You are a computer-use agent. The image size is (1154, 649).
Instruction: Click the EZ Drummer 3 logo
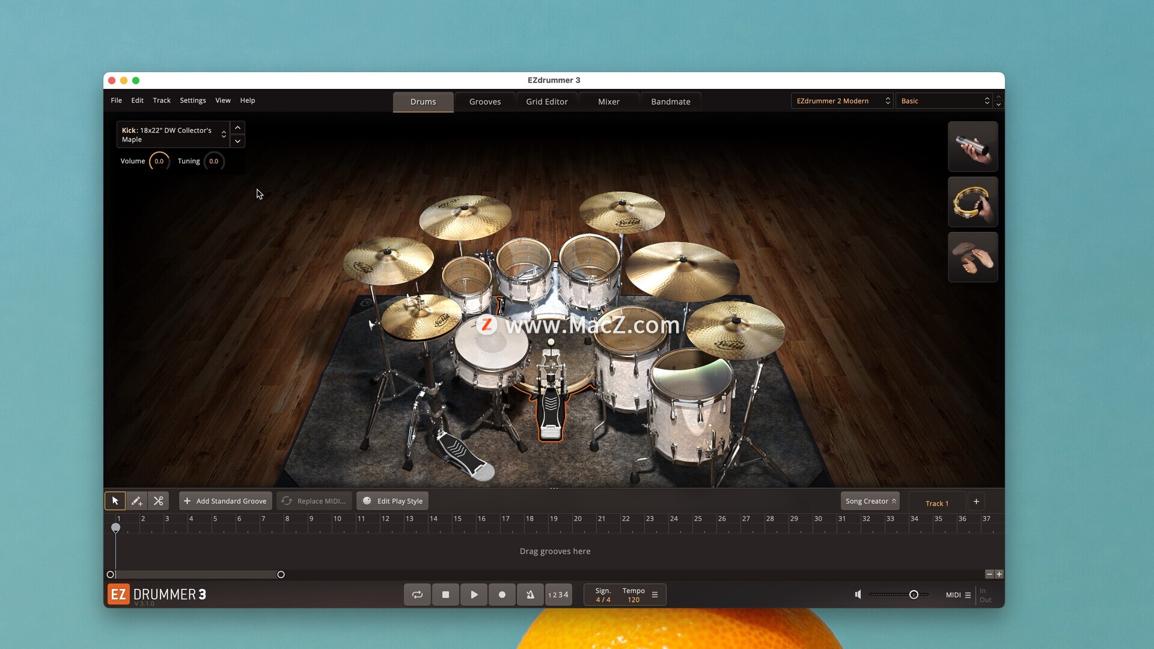pos(157,594)
